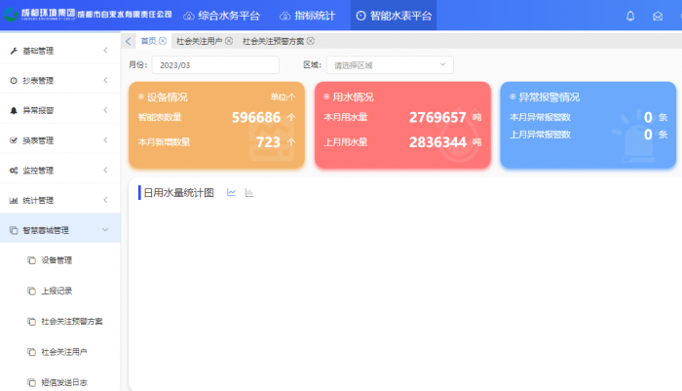This screenshot has height=391, width=682.
Task: Click the 本月异常报警数 label
Action: (x=540, y=117)
